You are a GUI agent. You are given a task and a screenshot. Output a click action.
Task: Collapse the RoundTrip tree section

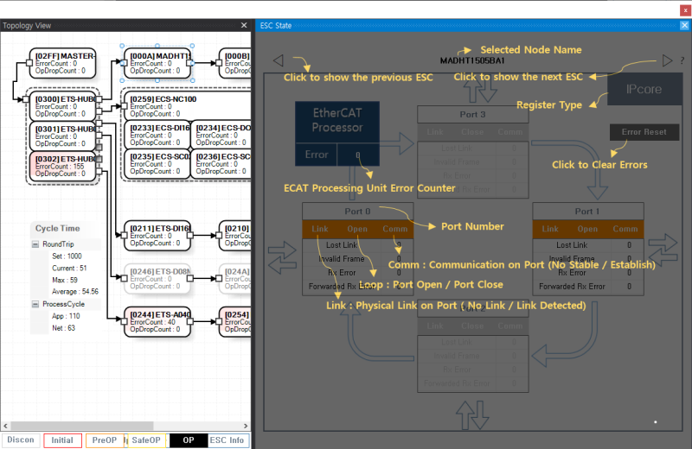point(35,244)
